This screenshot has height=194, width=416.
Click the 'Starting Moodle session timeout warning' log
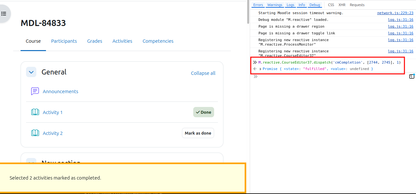[301, 13]
